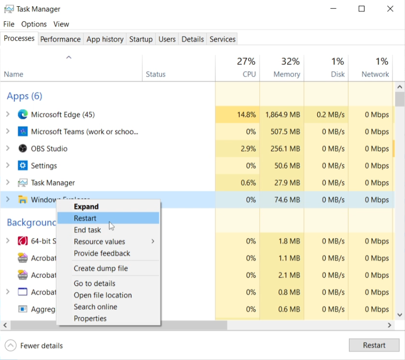The width and height of the screenshot is (405, 360).
Task: Click the Task Manager title bar icon
Action: click(9, 9)
